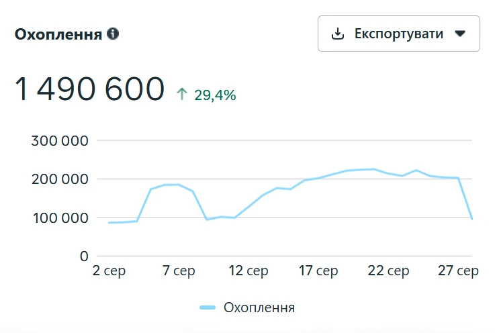Select the 17 сер date label

click(318, 271)
